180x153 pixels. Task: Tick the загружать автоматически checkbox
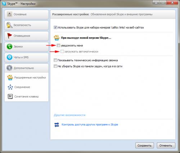pos(62,52)
